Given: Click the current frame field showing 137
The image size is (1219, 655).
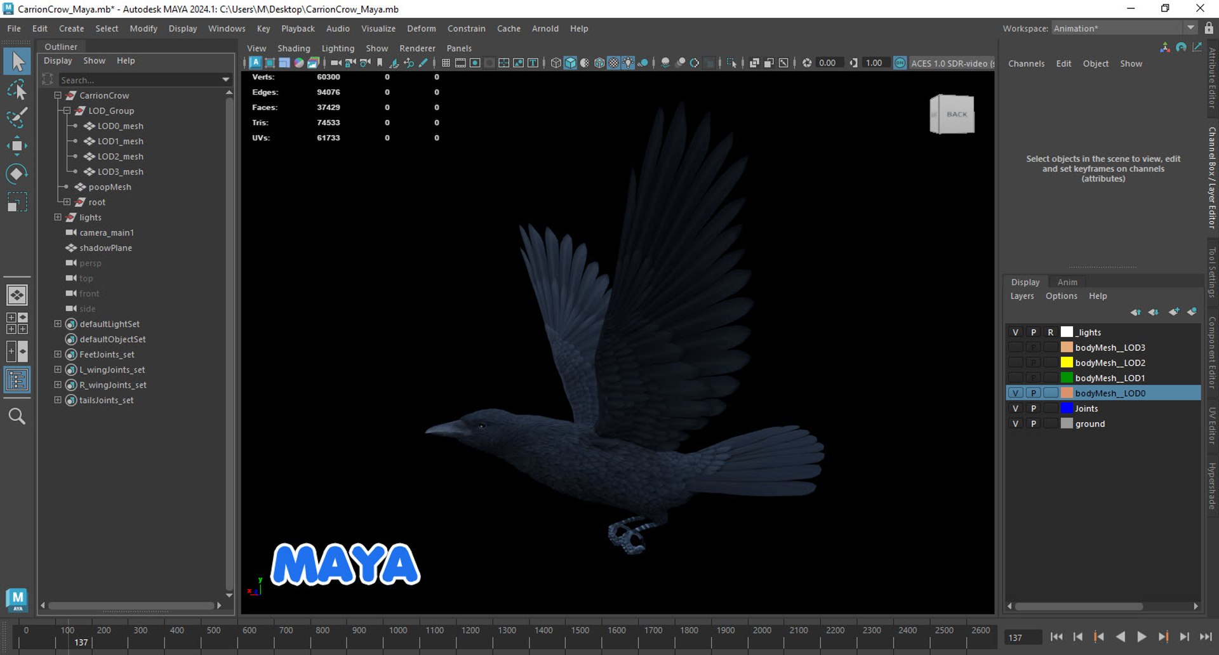Looking at the screenshot, I should [x=1023, y=637].
